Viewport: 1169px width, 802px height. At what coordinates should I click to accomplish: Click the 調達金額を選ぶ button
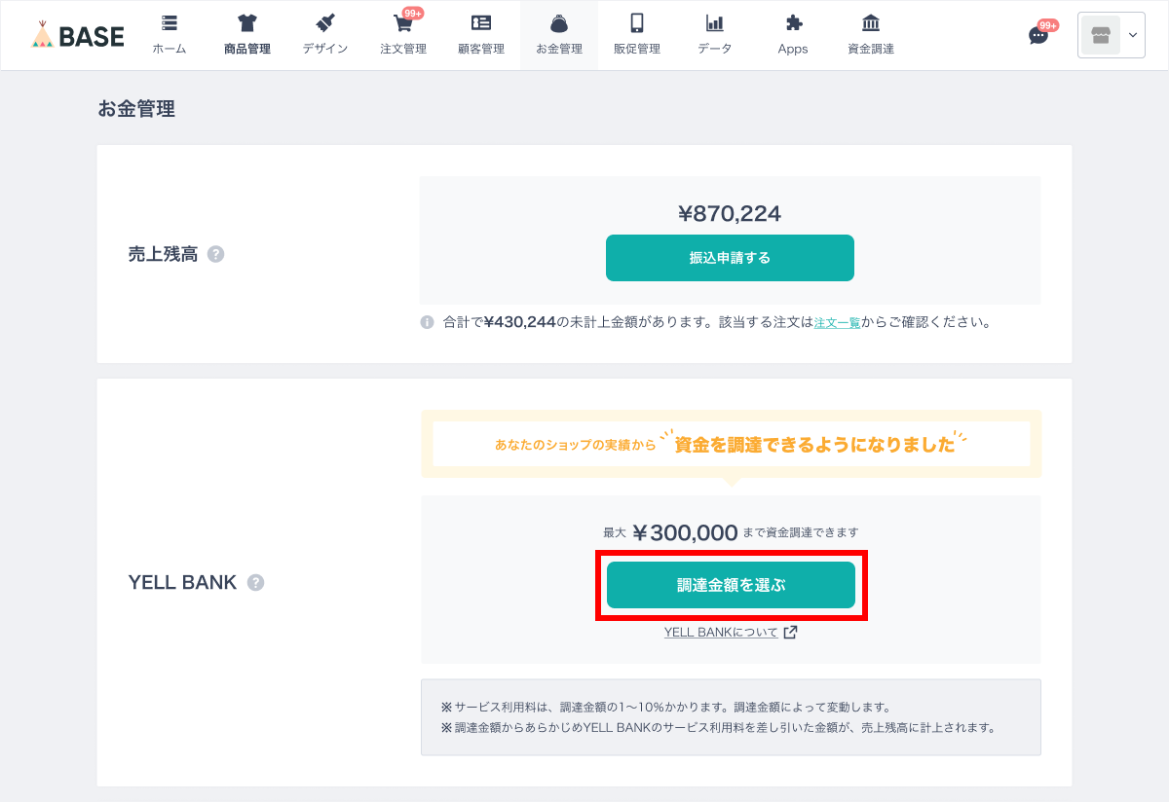[x=731, y=585]
